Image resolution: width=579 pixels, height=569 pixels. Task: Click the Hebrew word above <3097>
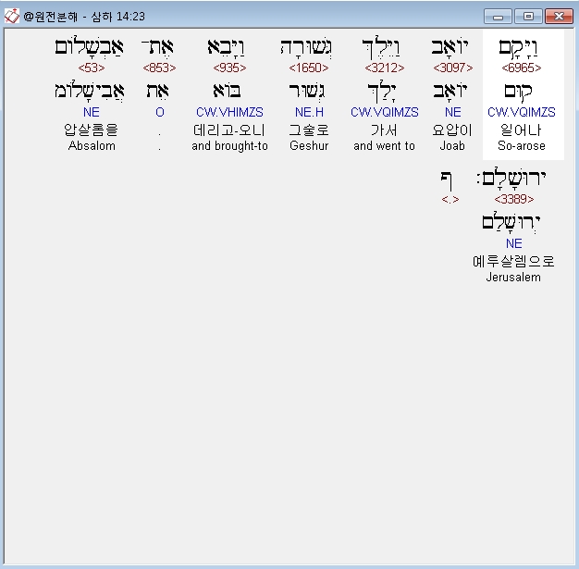pos(450,47)
